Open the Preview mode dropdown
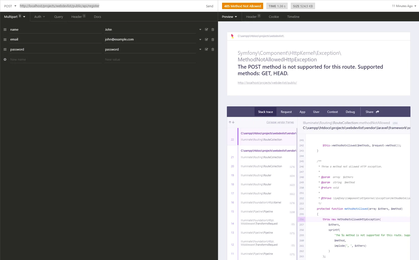This screenshot has width=419, height=260. [229, 17]
